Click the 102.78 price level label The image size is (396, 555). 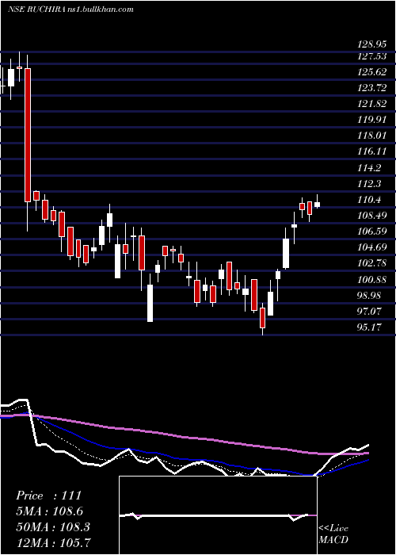pyautogui.click(x=371, y=263)
